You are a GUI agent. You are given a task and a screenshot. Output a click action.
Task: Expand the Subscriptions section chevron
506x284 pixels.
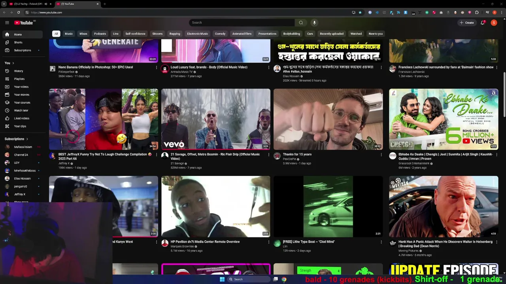pyautogui.click(x=27, y=139)
